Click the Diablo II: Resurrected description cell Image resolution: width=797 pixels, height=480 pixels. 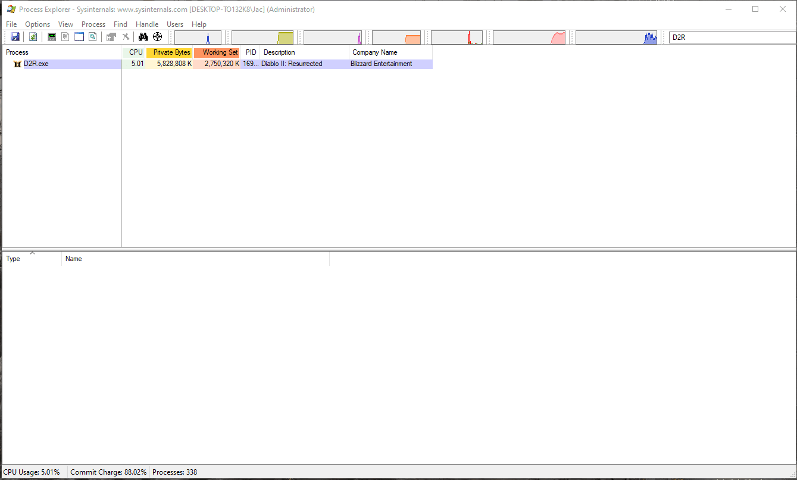click(x=292, y=64)
